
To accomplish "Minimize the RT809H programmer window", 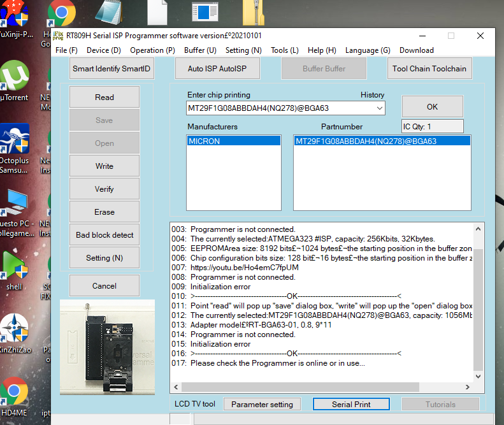I will [x=422, y=36].
